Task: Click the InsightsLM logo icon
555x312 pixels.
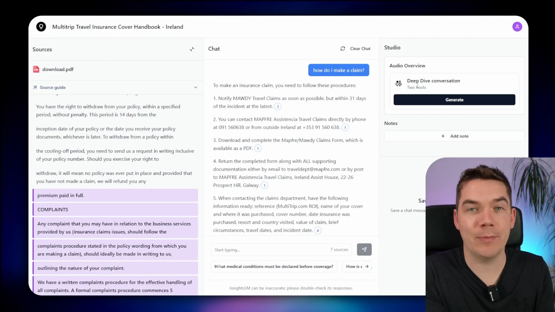Action: coord(41,27)
